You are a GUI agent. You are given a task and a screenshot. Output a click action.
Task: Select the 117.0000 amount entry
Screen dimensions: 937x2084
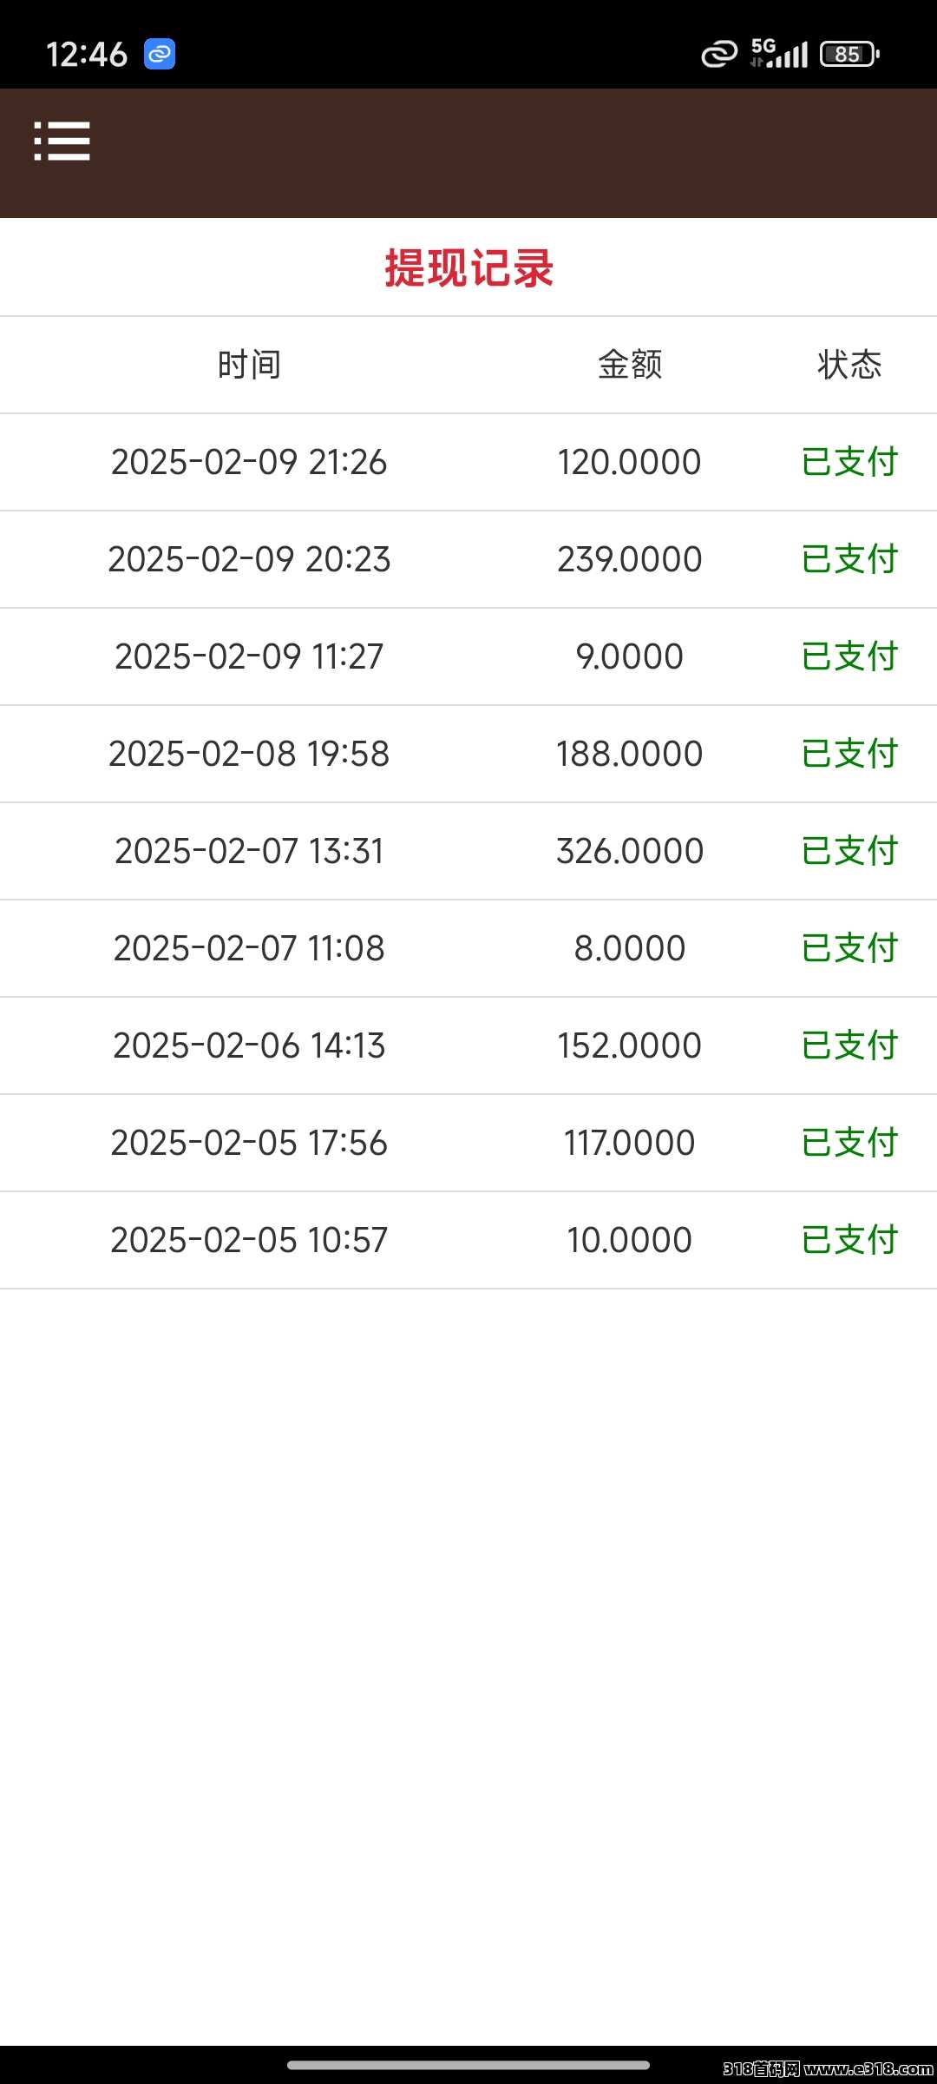pyautogui.click(x=630, y=1143)
